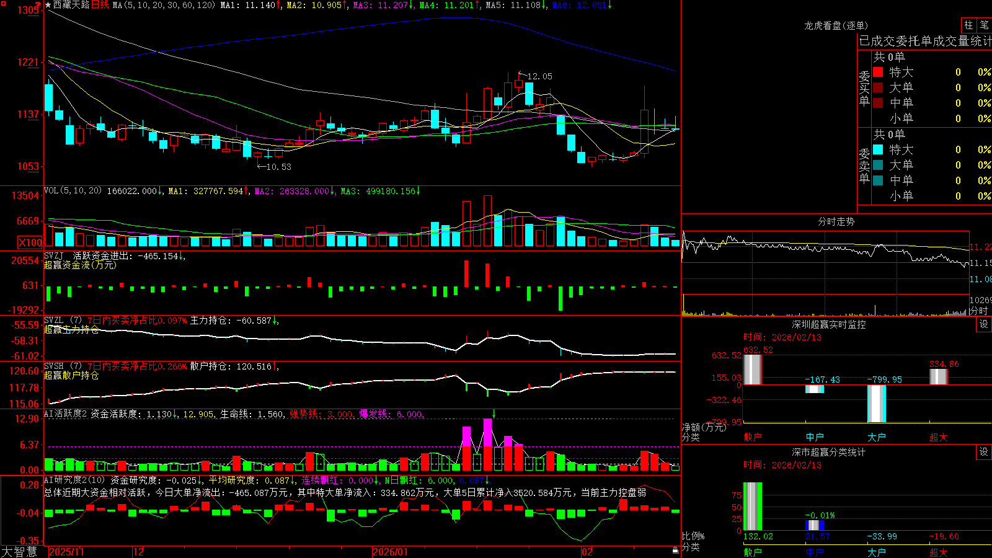
Task: Click the 深圳超赢实时监控 panel title
Action: (x=829, y=324)
